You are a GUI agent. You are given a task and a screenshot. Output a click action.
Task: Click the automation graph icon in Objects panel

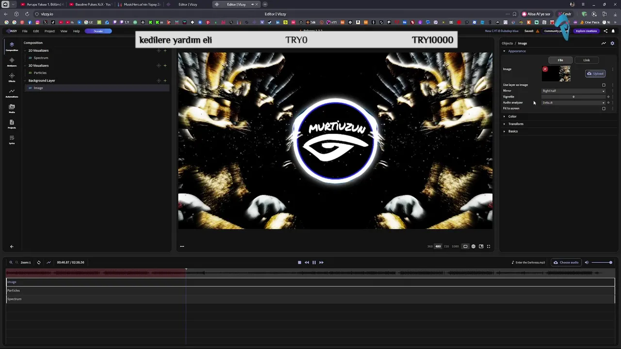point(604,43)
